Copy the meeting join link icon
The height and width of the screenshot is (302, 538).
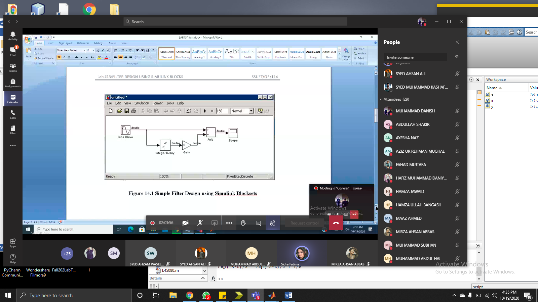(457, 57)
